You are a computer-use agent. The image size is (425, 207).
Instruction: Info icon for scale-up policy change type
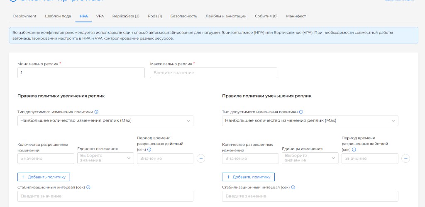pyautogui.click(x=96, y=112)
